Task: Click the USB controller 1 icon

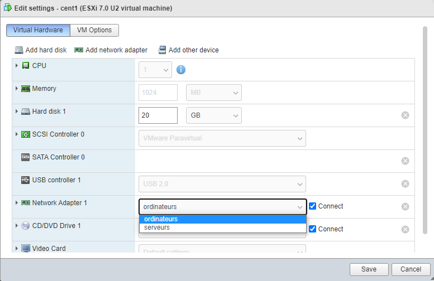Action: [x=26, y=180]
